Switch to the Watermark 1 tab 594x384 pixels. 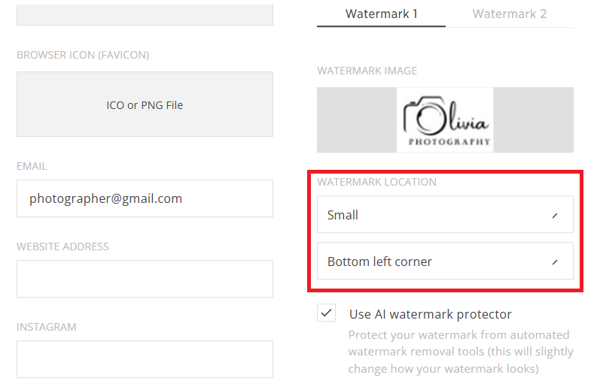[x=381, y=14]
